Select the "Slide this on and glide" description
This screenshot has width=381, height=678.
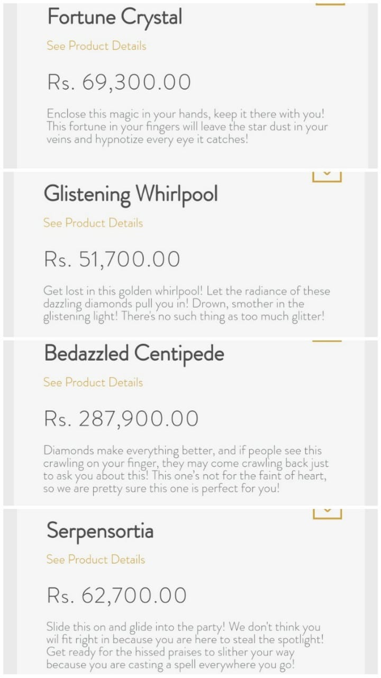point(185,646)
